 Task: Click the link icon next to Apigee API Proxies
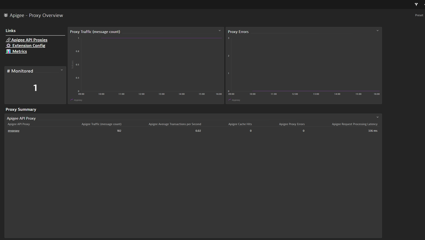pos(8,40)
